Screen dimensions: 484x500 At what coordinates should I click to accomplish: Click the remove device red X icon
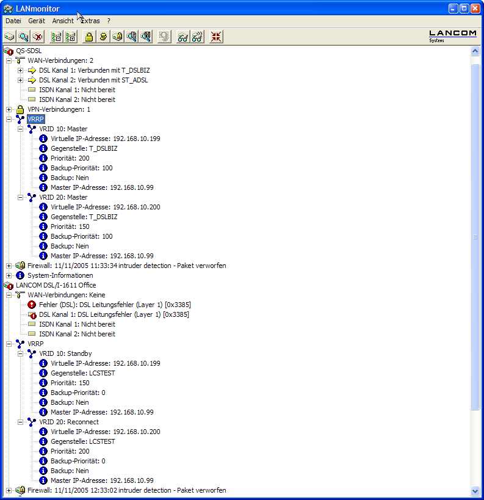(38, 37)
